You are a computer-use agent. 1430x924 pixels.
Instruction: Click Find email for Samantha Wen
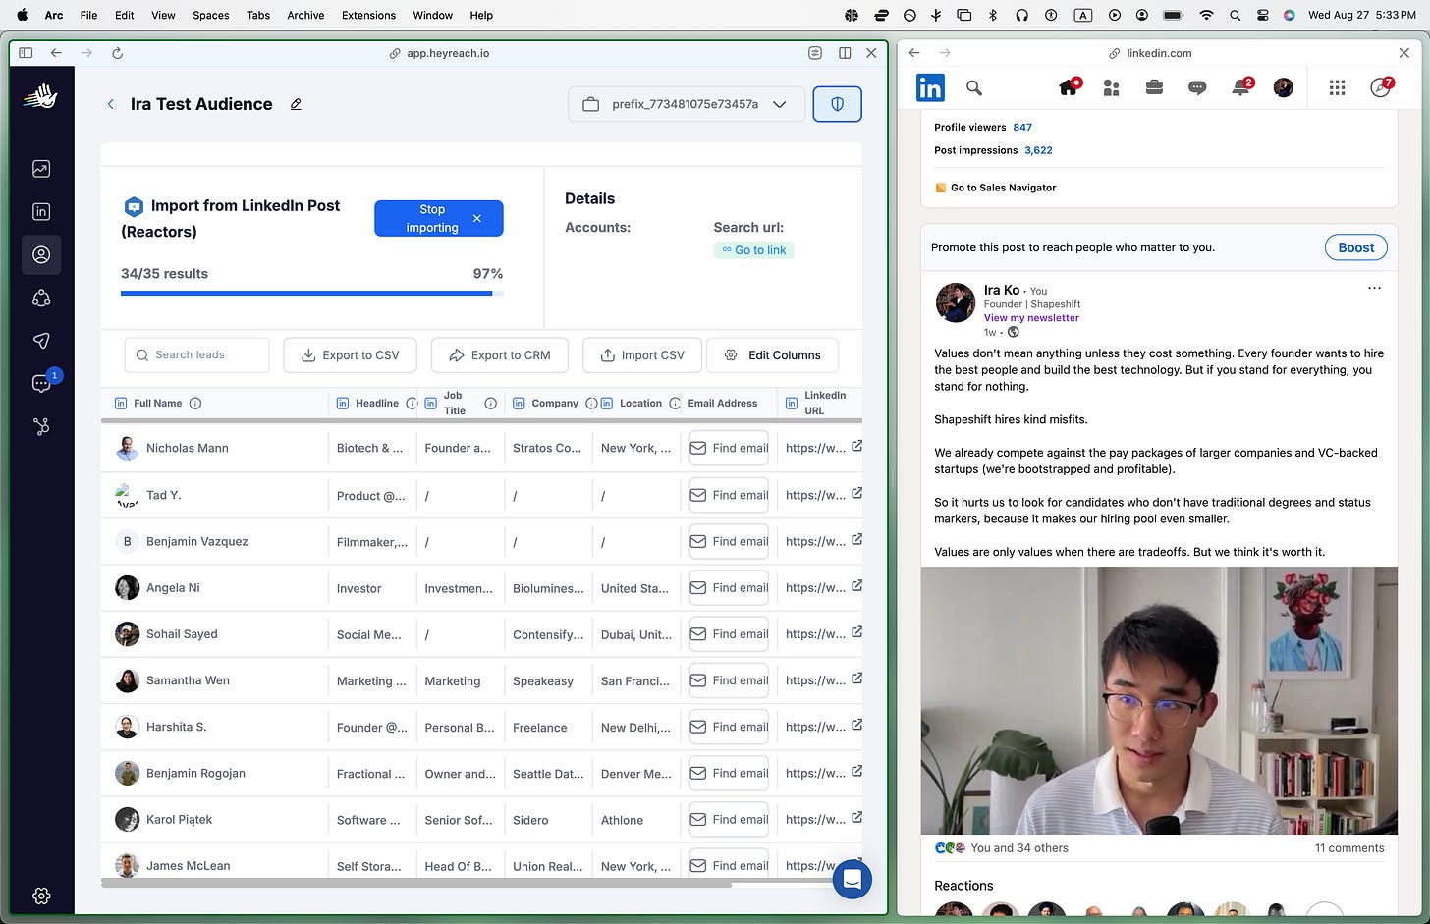(x=729, y=680)
